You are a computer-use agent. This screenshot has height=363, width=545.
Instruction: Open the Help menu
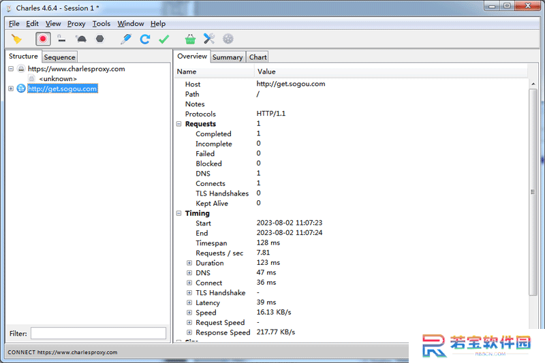(158, 24)
